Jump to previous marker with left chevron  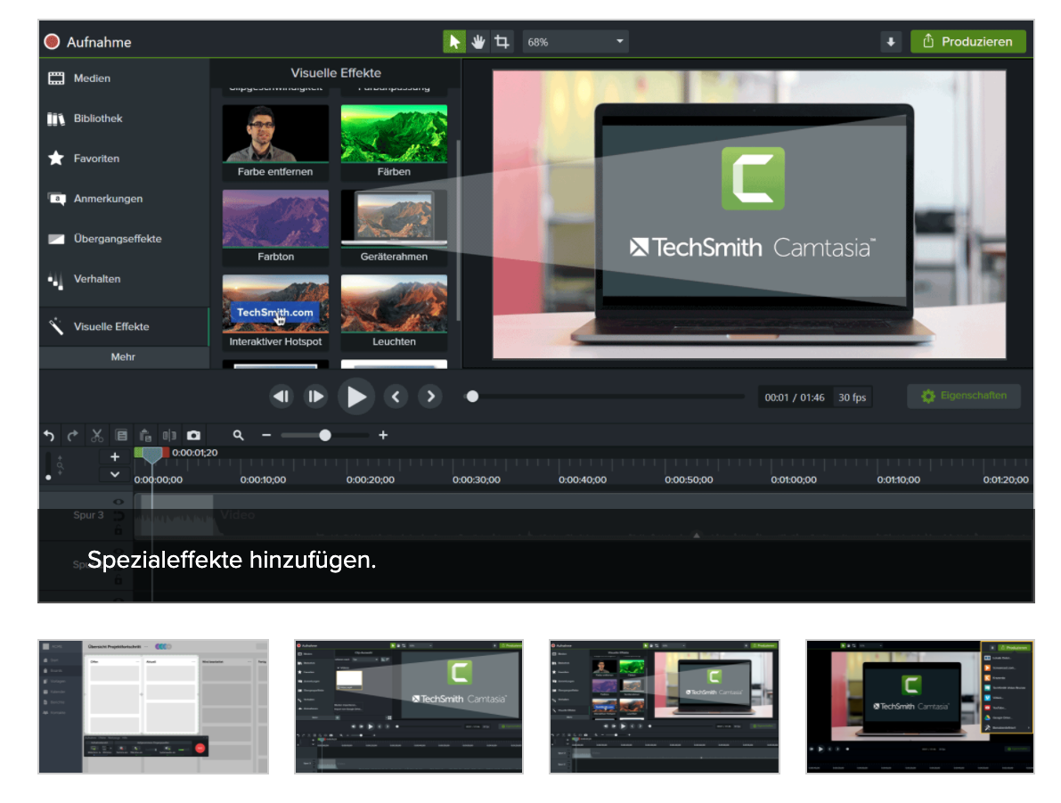point(396,397)
